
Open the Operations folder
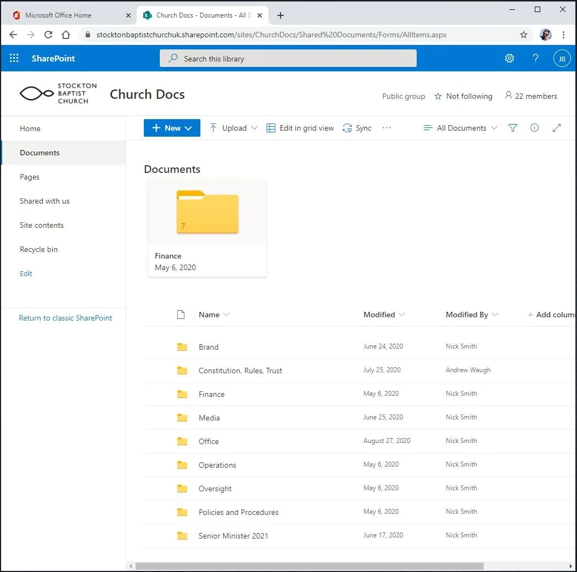pyautogui.click(x=217, y=465)
